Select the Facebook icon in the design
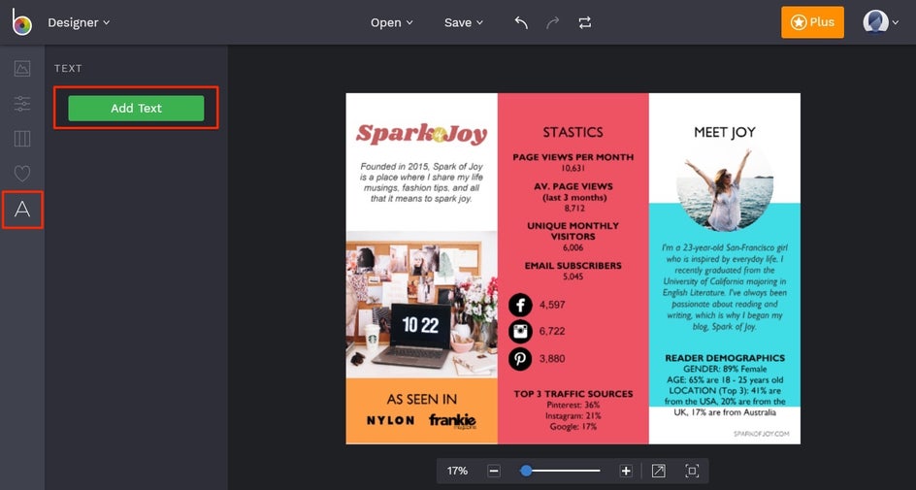Viewport: 916px width, 490px height. click(520, 305)
